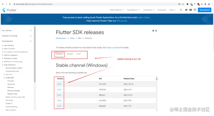Expand Packages & plugins tree item

click(10, 58)
